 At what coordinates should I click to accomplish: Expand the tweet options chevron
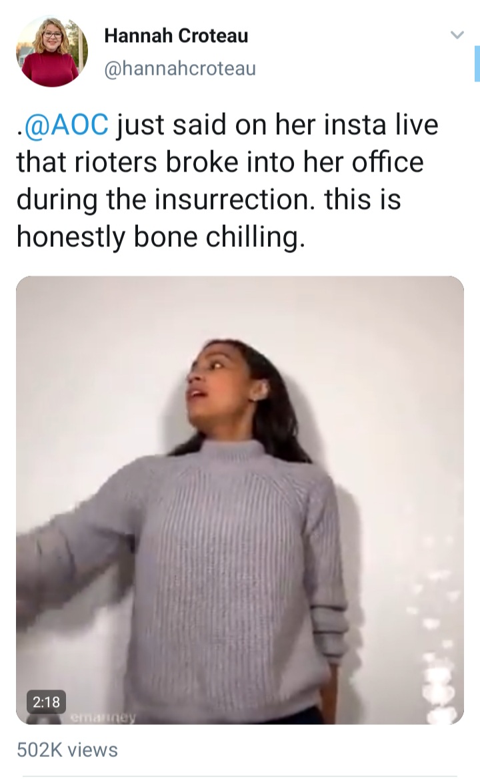point(457,35)
